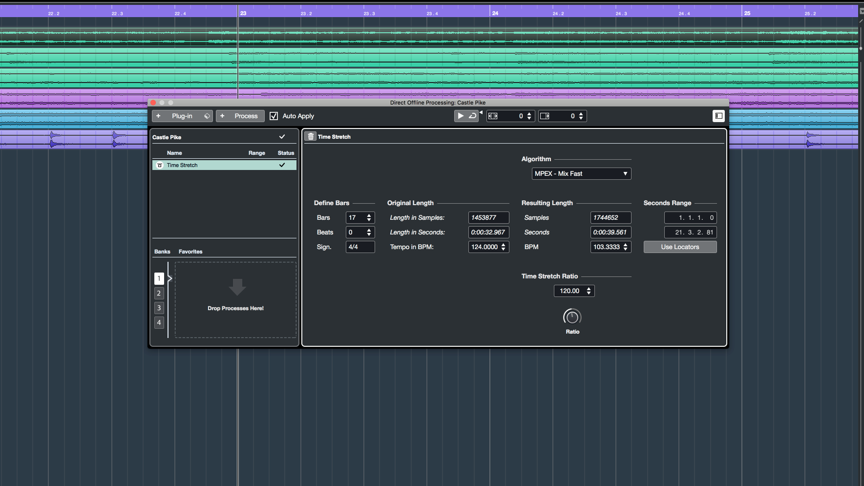Start audition playback
This screenshot has height=486, width=864.
pyautogui.click(x=461, y=116)
